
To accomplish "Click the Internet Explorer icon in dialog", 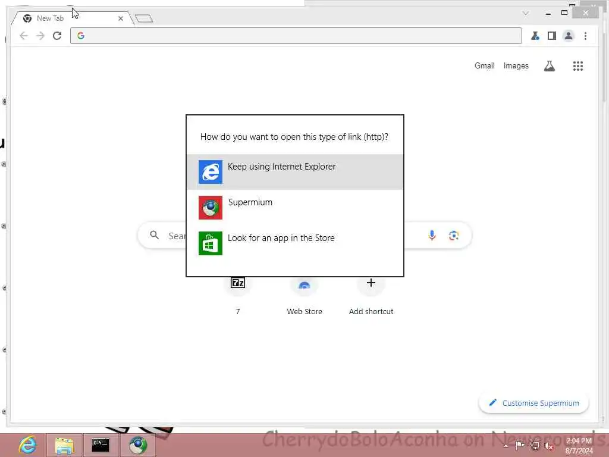I will coord(211,172).
